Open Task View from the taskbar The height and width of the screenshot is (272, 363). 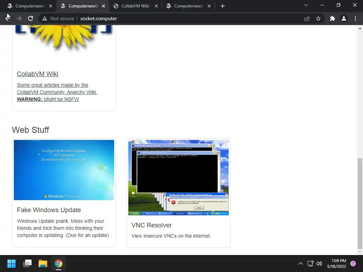click(27, 263)
